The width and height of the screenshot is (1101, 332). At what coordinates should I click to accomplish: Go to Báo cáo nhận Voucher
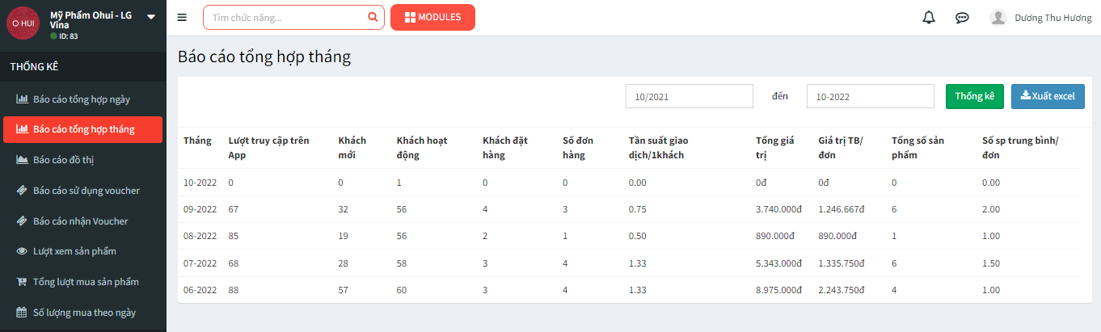coord(80,221)
